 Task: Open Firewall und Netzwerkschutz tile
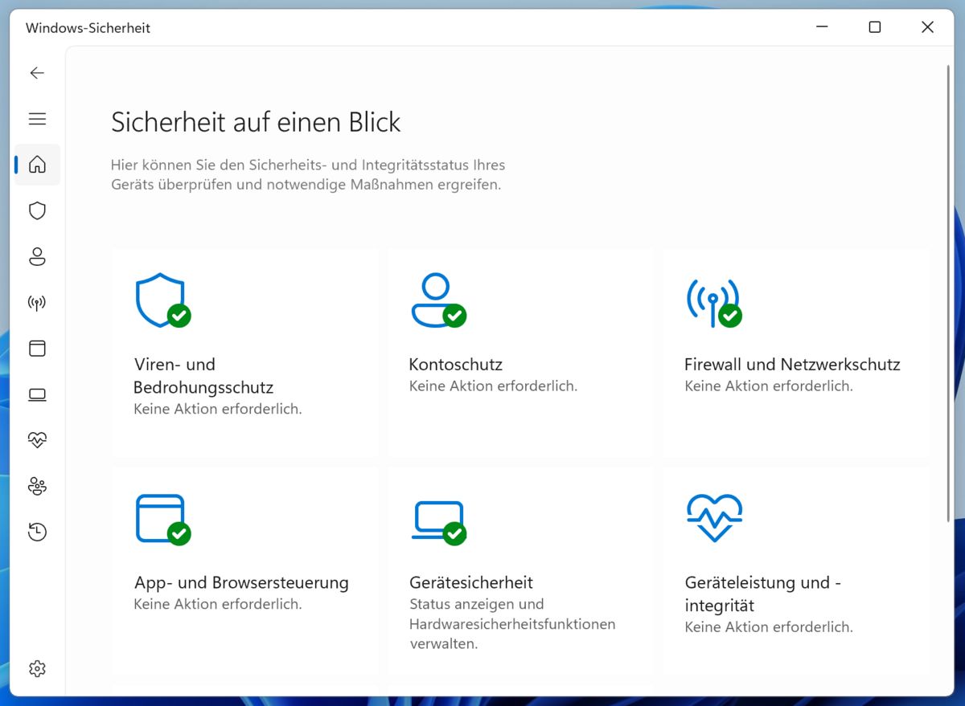(x=795, y=353)
